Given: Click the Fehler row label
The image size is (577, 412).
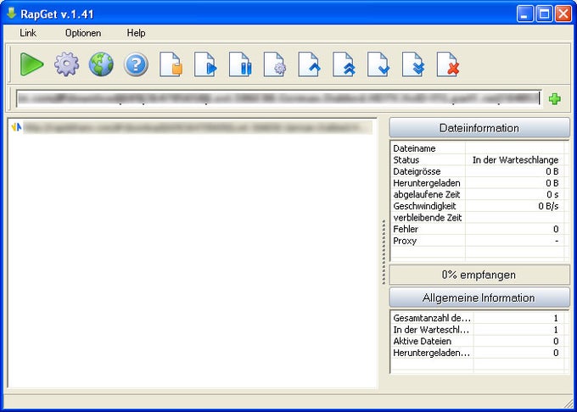Looking at the screenshot, I should [x=406, y=230].
